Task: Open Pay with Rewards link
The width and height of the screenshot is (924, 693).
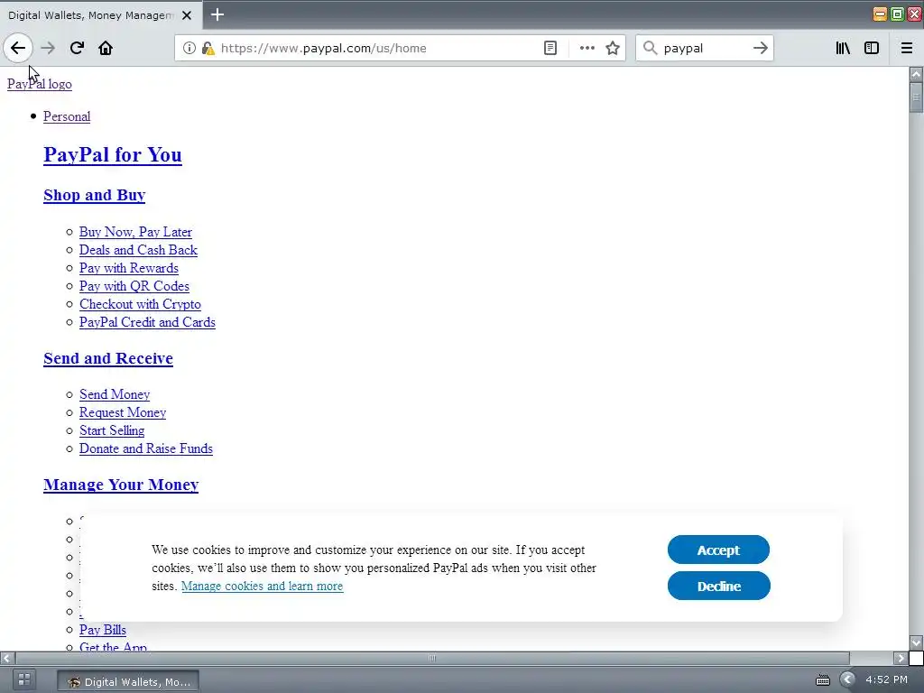Action: click(129, 268)
